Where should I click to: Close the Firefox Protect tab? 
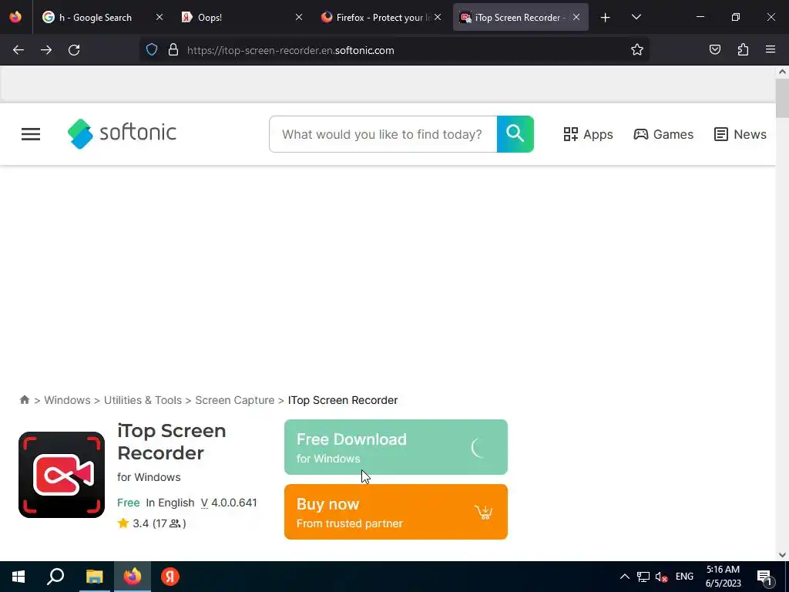click(438, 17)
